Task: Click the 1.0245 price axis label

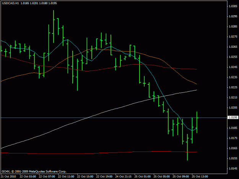Action: click(233, 67)
